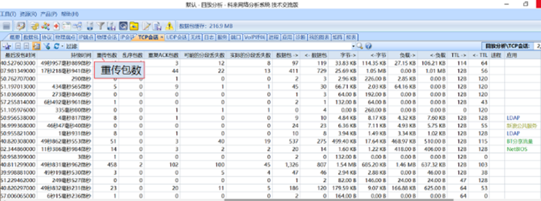Click the LDAP cell in the 4.84 KB row

tap(513, 118)
